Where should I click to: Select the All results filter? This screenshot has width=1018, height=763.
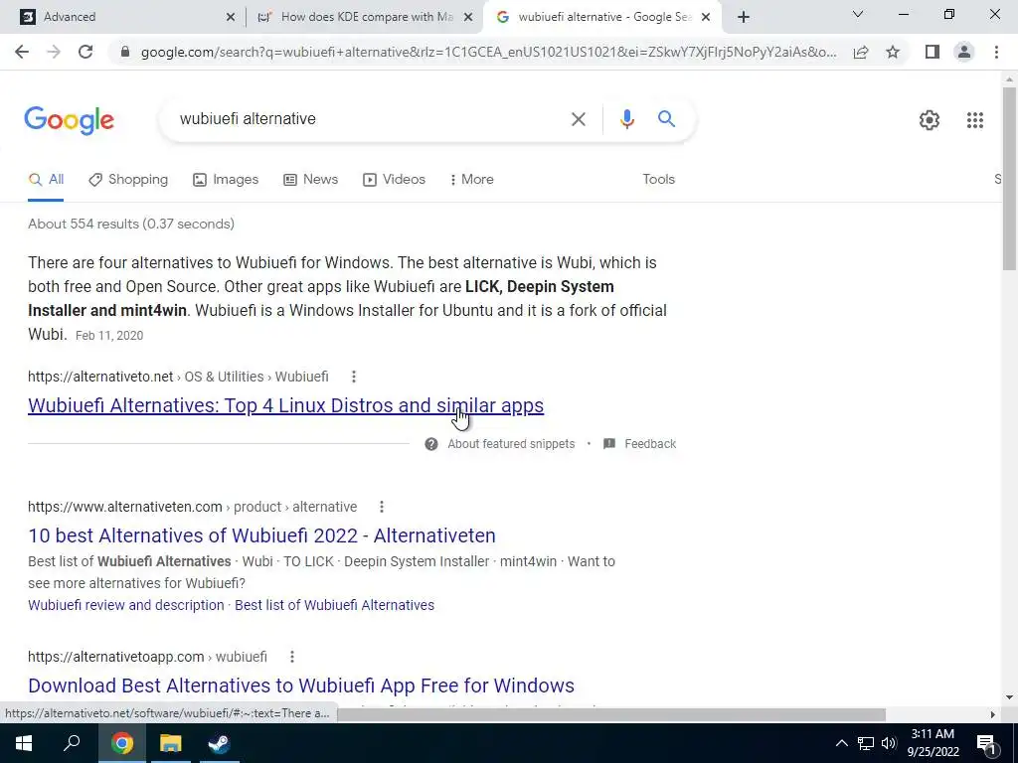46,179
